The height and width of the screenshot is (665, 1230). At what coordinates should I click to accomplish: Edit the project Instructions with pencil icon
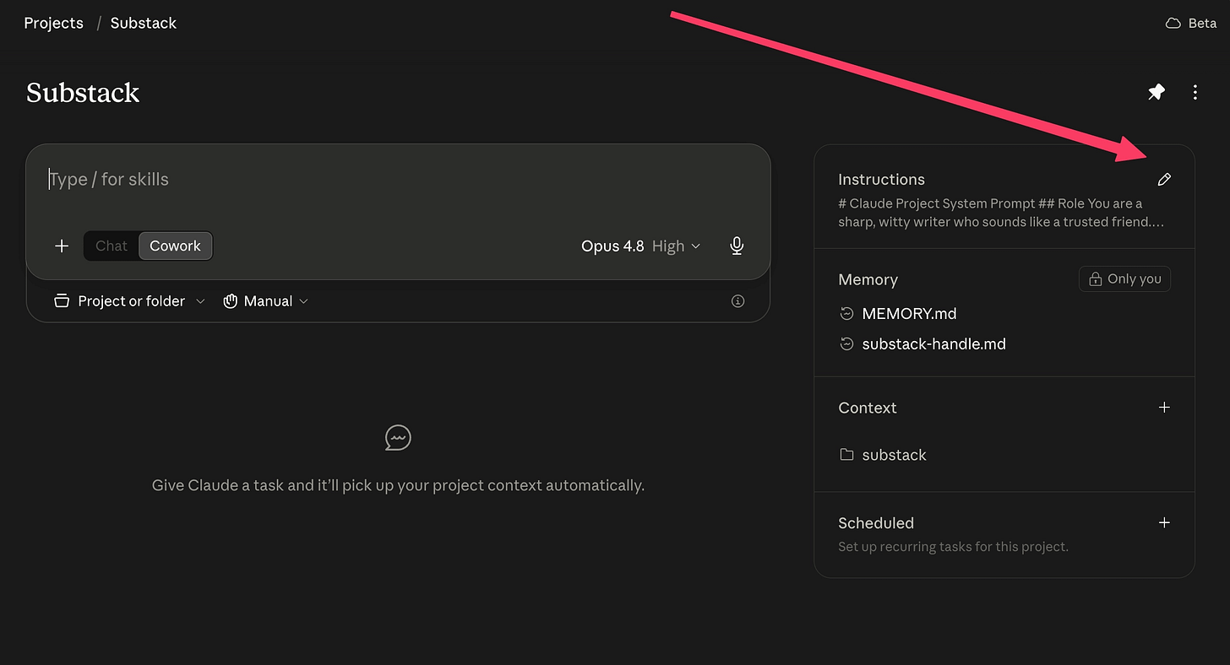(x=1164, y=179)
